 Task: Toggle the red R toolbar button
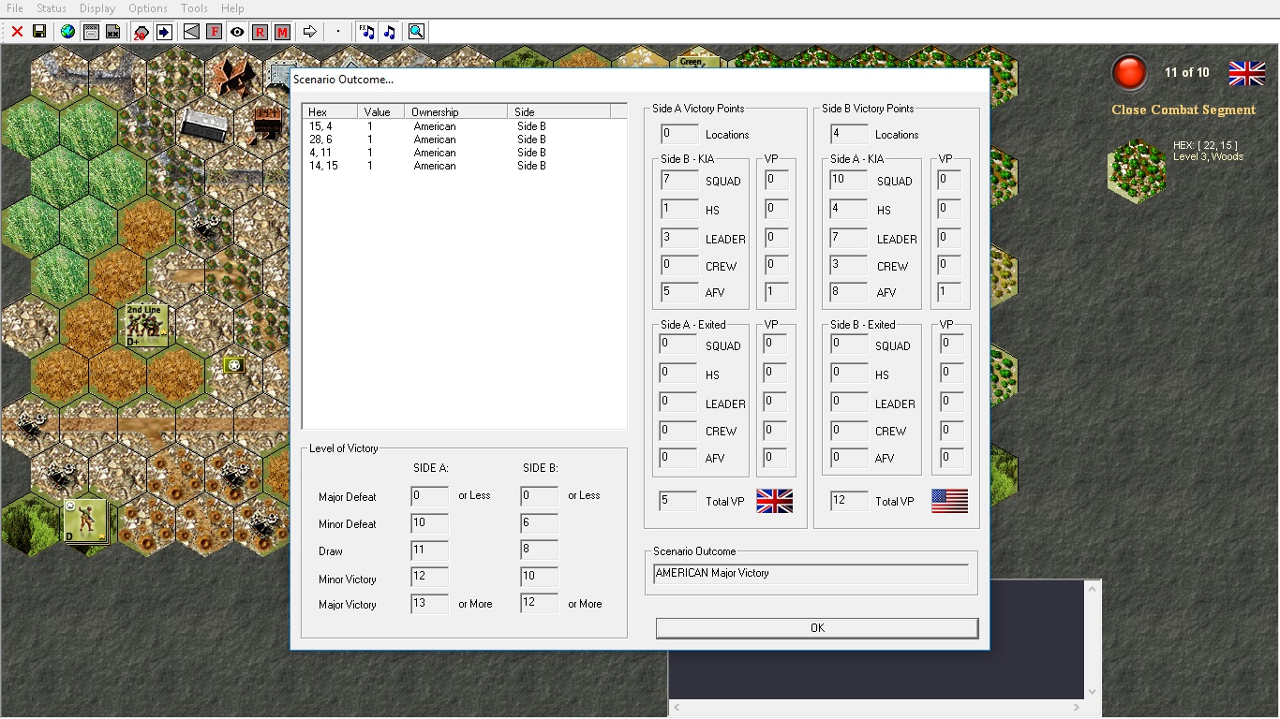coord(260,32)
